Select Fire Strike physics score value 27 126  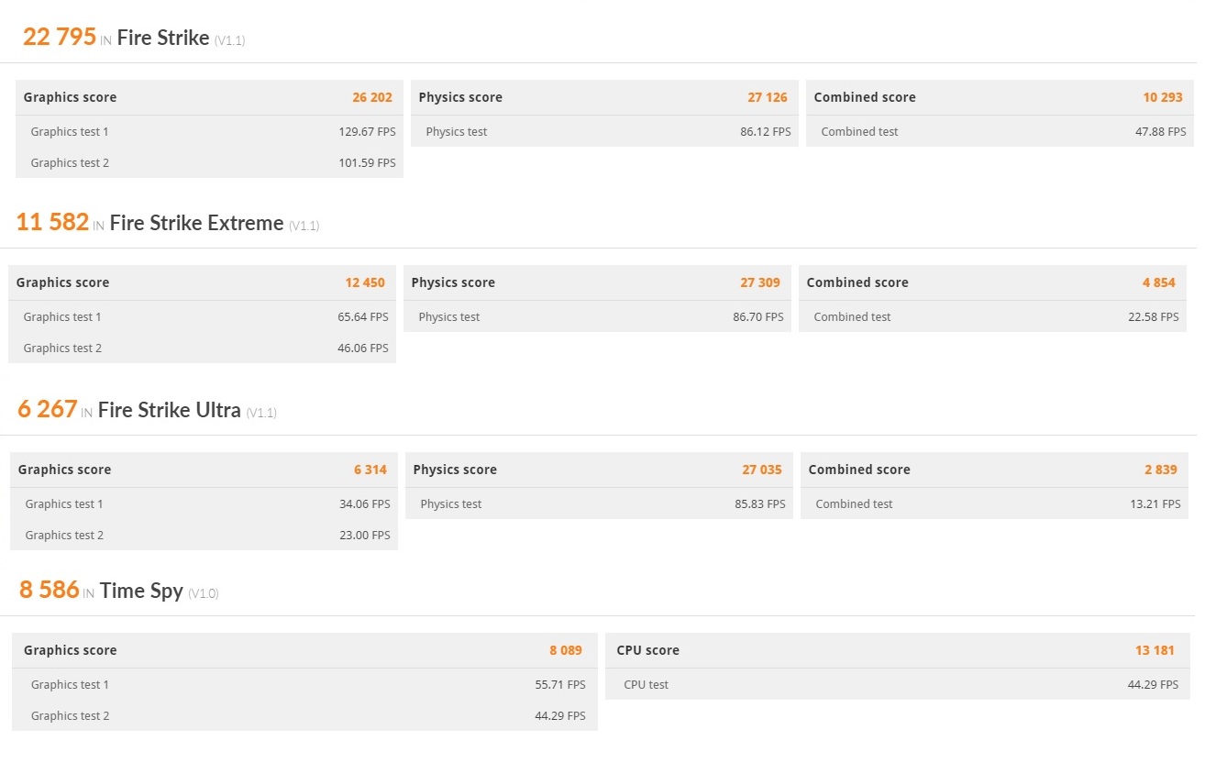point(768,97)
